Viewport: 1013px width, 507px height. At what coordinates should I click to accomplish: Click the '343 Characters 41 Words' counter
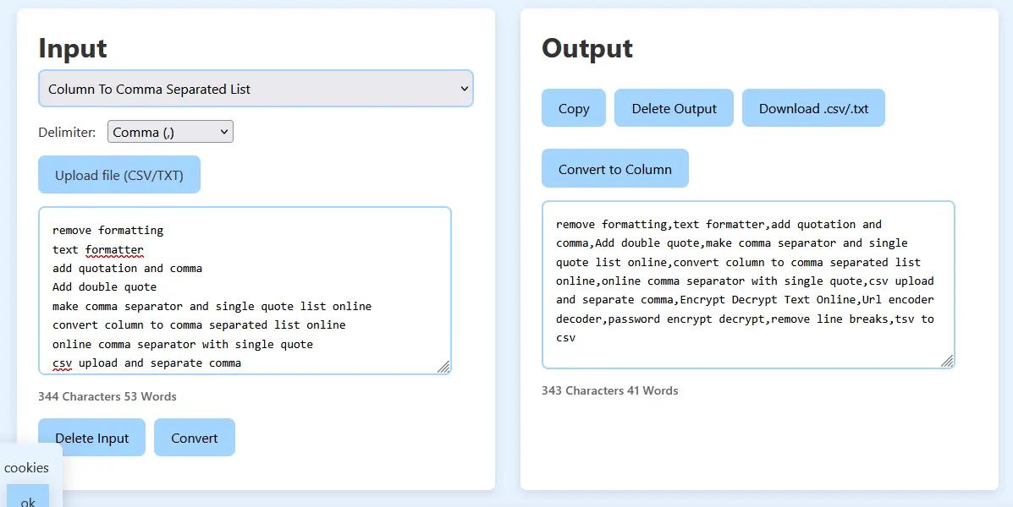(x=610, y=390)
